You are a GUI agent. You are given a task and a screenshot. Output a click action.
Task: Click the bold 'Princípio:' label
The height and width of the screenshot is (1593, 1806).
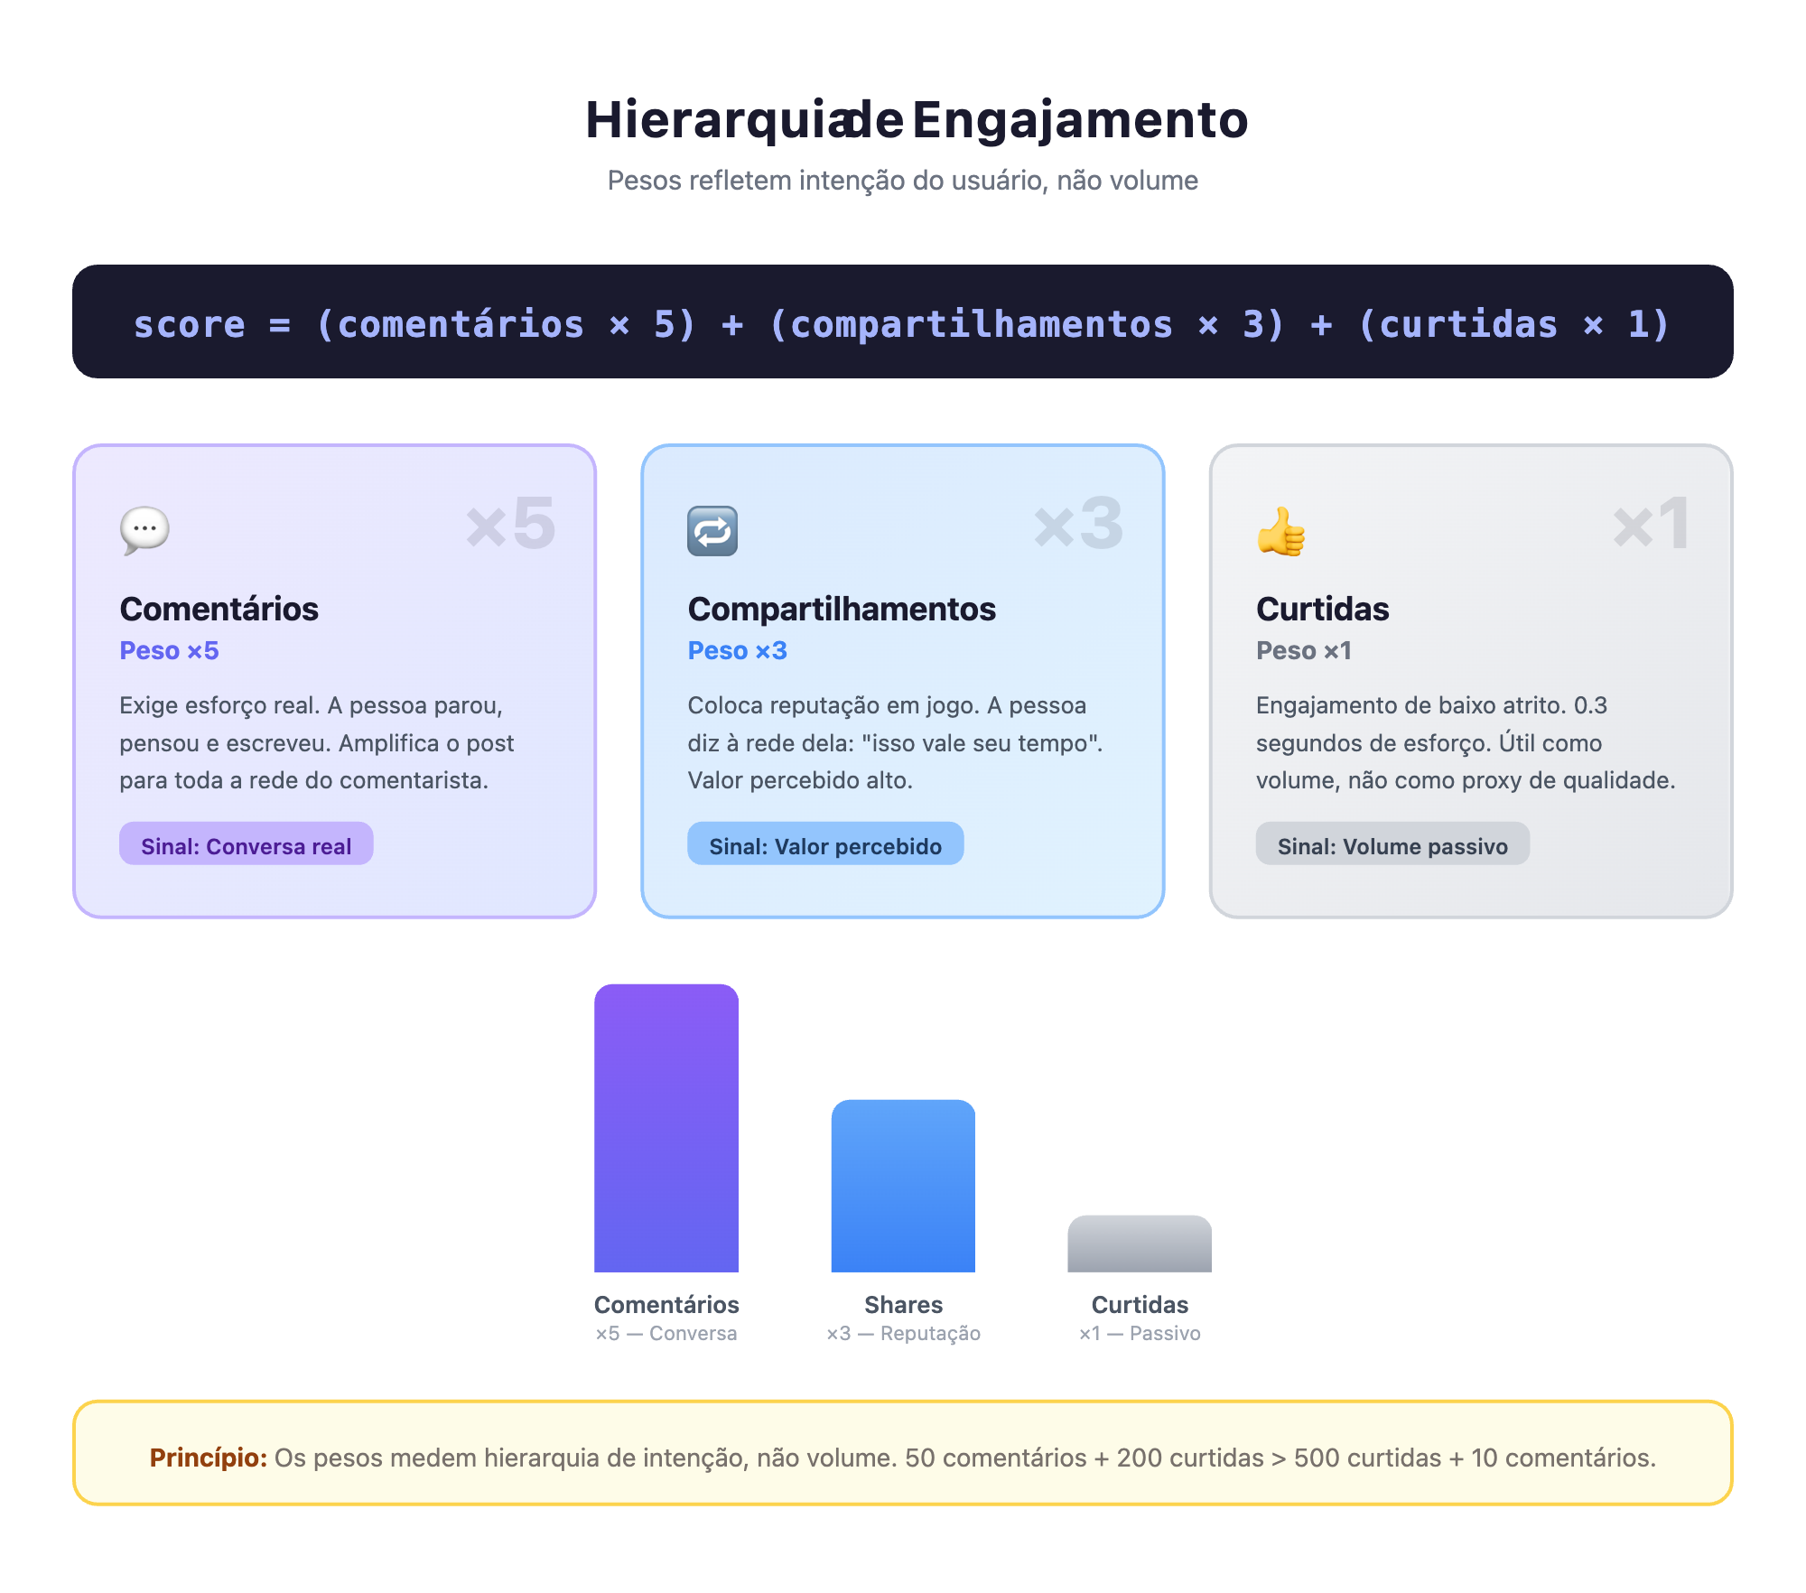click(209, 1458)
